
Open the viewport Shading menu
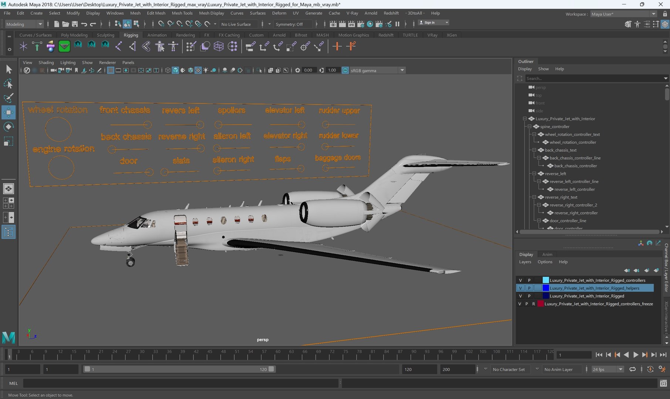(46, 62)
